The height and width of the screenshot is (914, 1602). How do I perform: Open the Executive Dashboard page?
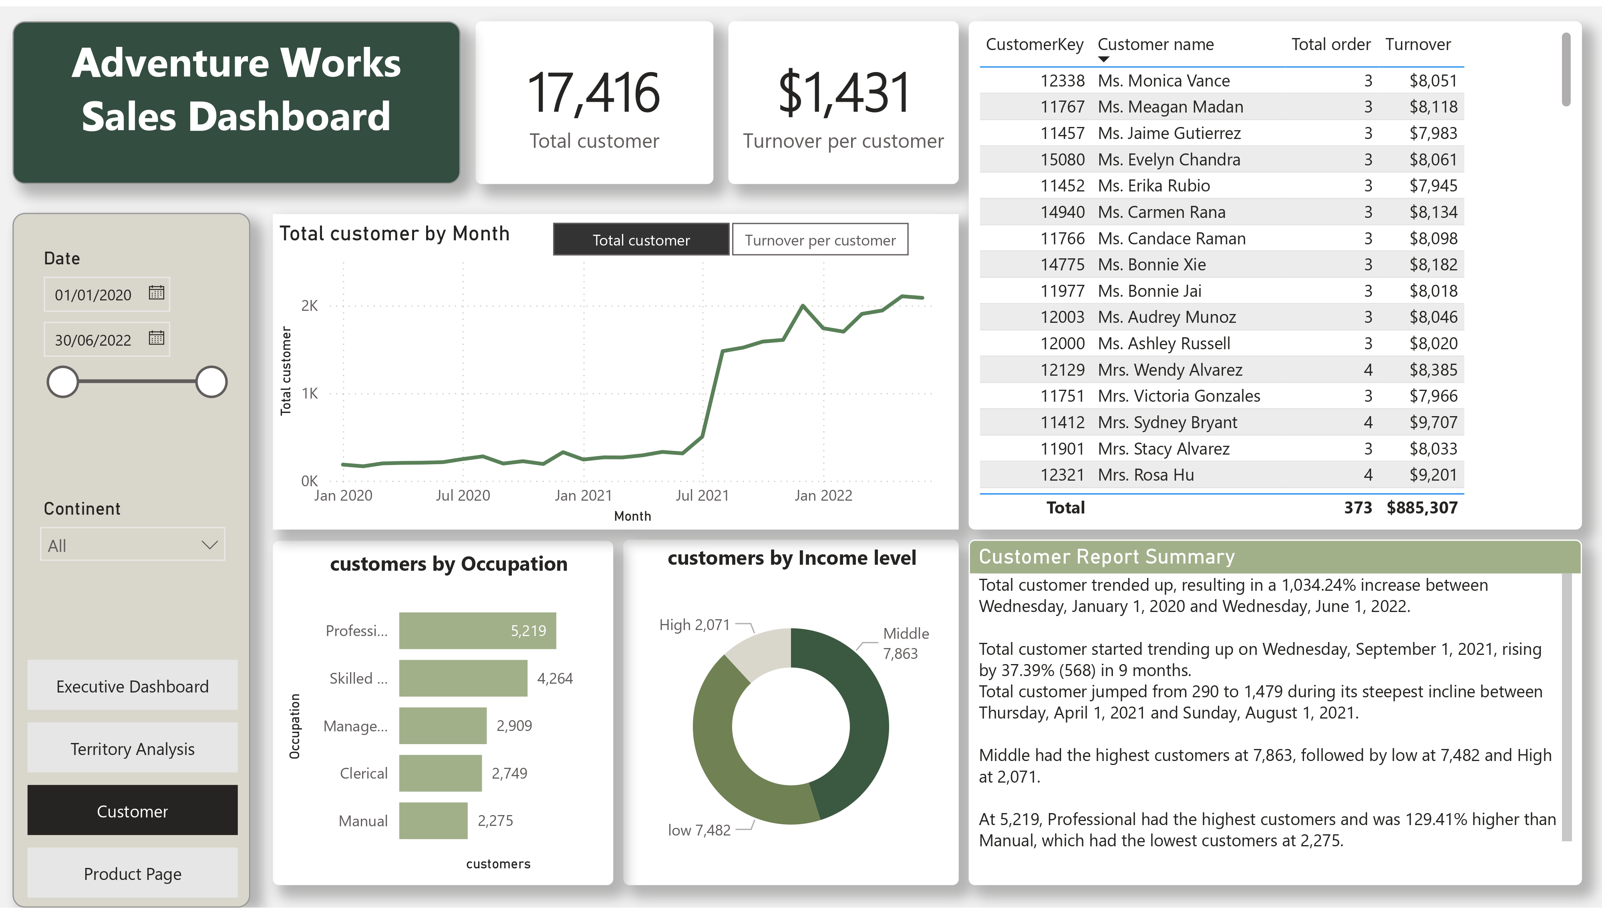pos(133,686)
